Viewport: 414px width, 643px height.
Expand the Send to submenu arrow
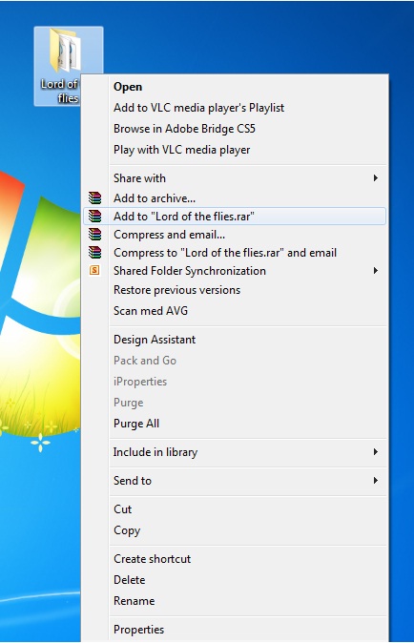click(375, 480)
